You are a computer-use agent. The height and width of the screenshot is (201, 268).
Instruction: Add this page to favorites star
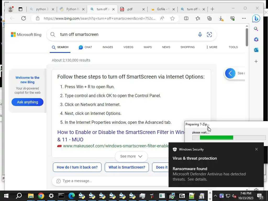172,18
